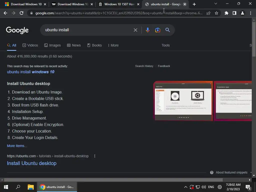Click ubuntu.com tutorials breadcrumb URL
256x192 pixels.
coord(48,156)
